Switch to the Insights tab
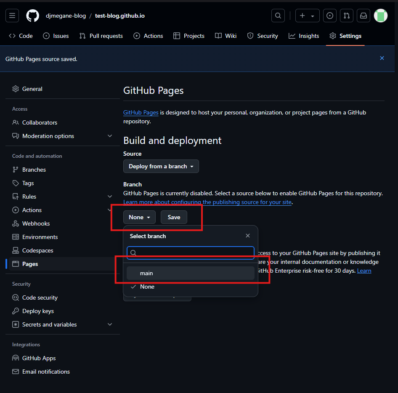 point(304,36)
